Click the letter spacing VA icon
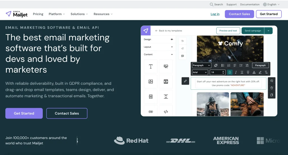Image resolution: width=288 pixels, height=155 pixels. [x=247, y=65]
